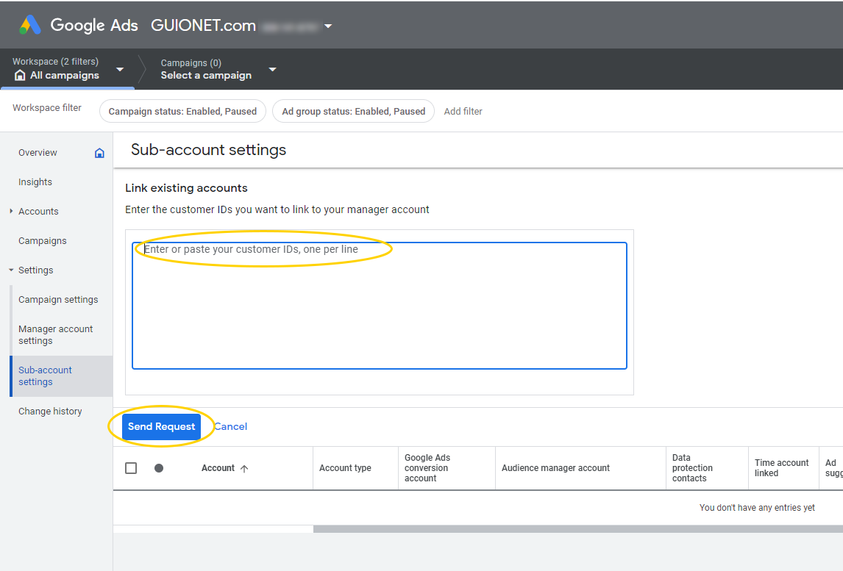This screenshot has height=571, width=843.
Task: Click Google Ads conversion account column header
Action: (x=427, y=468)
